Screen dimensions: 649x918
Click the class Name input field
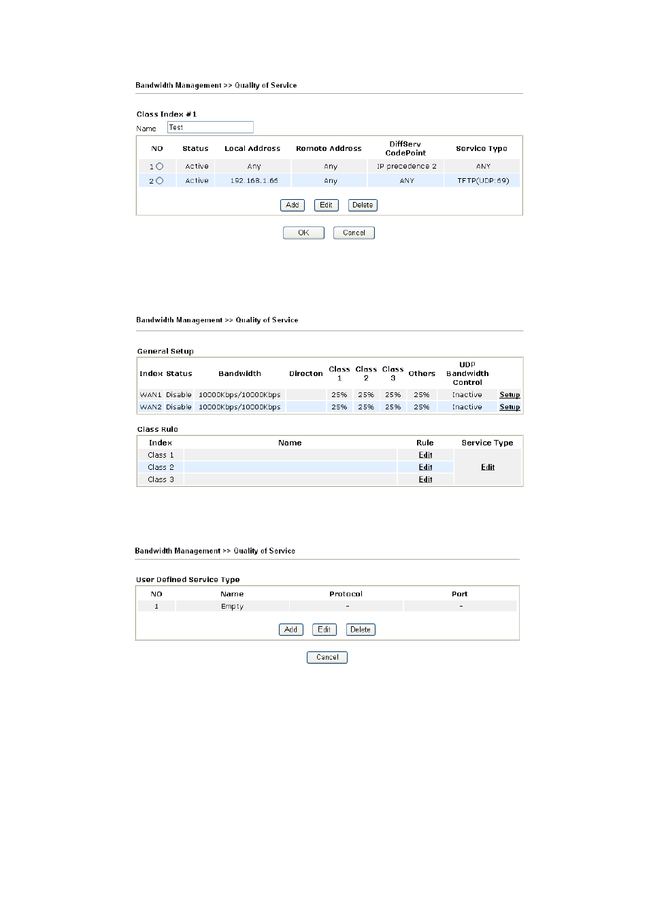pos(210,127)
